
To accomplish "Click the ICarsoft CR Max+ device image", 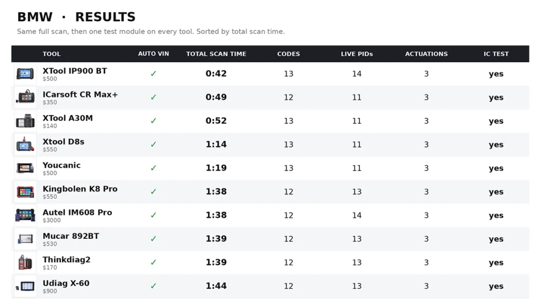I will 25,98.
